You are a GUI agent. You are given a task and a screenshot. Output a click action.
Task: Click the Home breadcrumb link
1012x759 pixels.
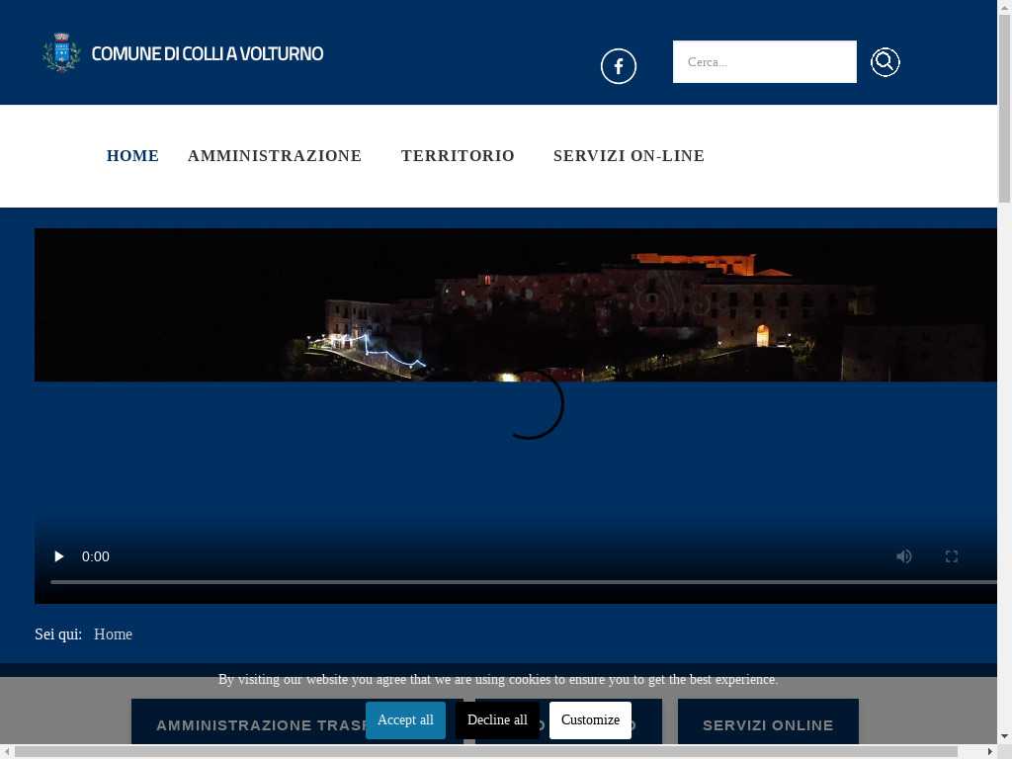113,634
